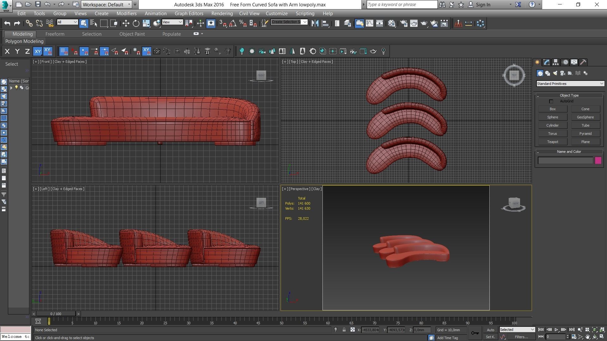Restrict axis to X

pyautogui.click(x=7, y=51)
